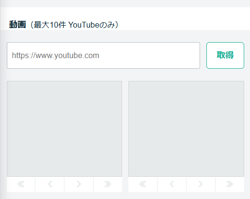This screenshot has width=250, height=199.
Task: Select the first empty video thumbnail
Action: click(x=64, y=129)
